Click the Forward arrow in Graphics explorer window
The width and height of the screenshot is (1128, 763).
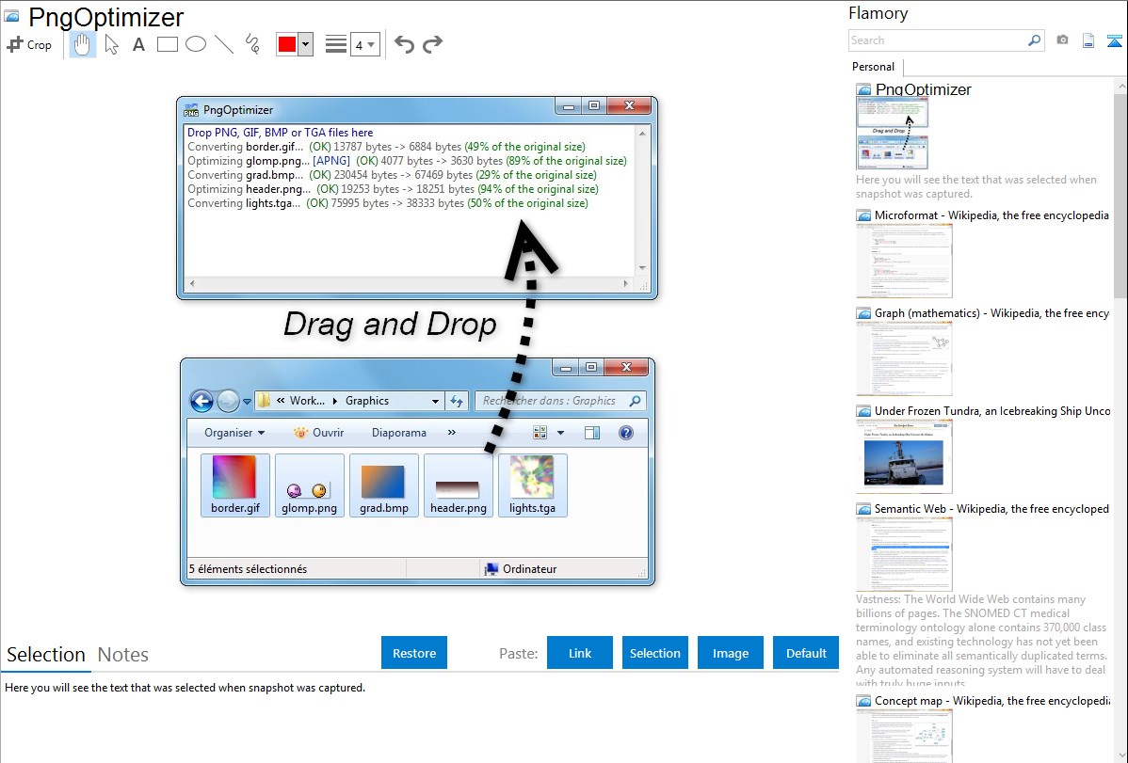(x=228, y=401)
